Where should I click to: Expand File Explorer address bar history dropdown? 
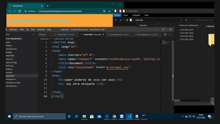(x=181, y=20)
